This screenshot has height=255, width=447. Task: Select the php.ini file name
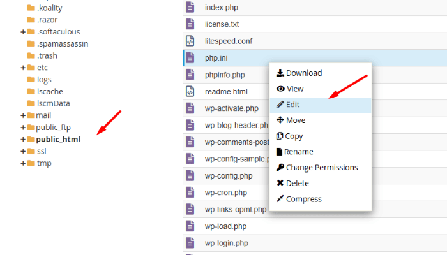coord(216,58)
